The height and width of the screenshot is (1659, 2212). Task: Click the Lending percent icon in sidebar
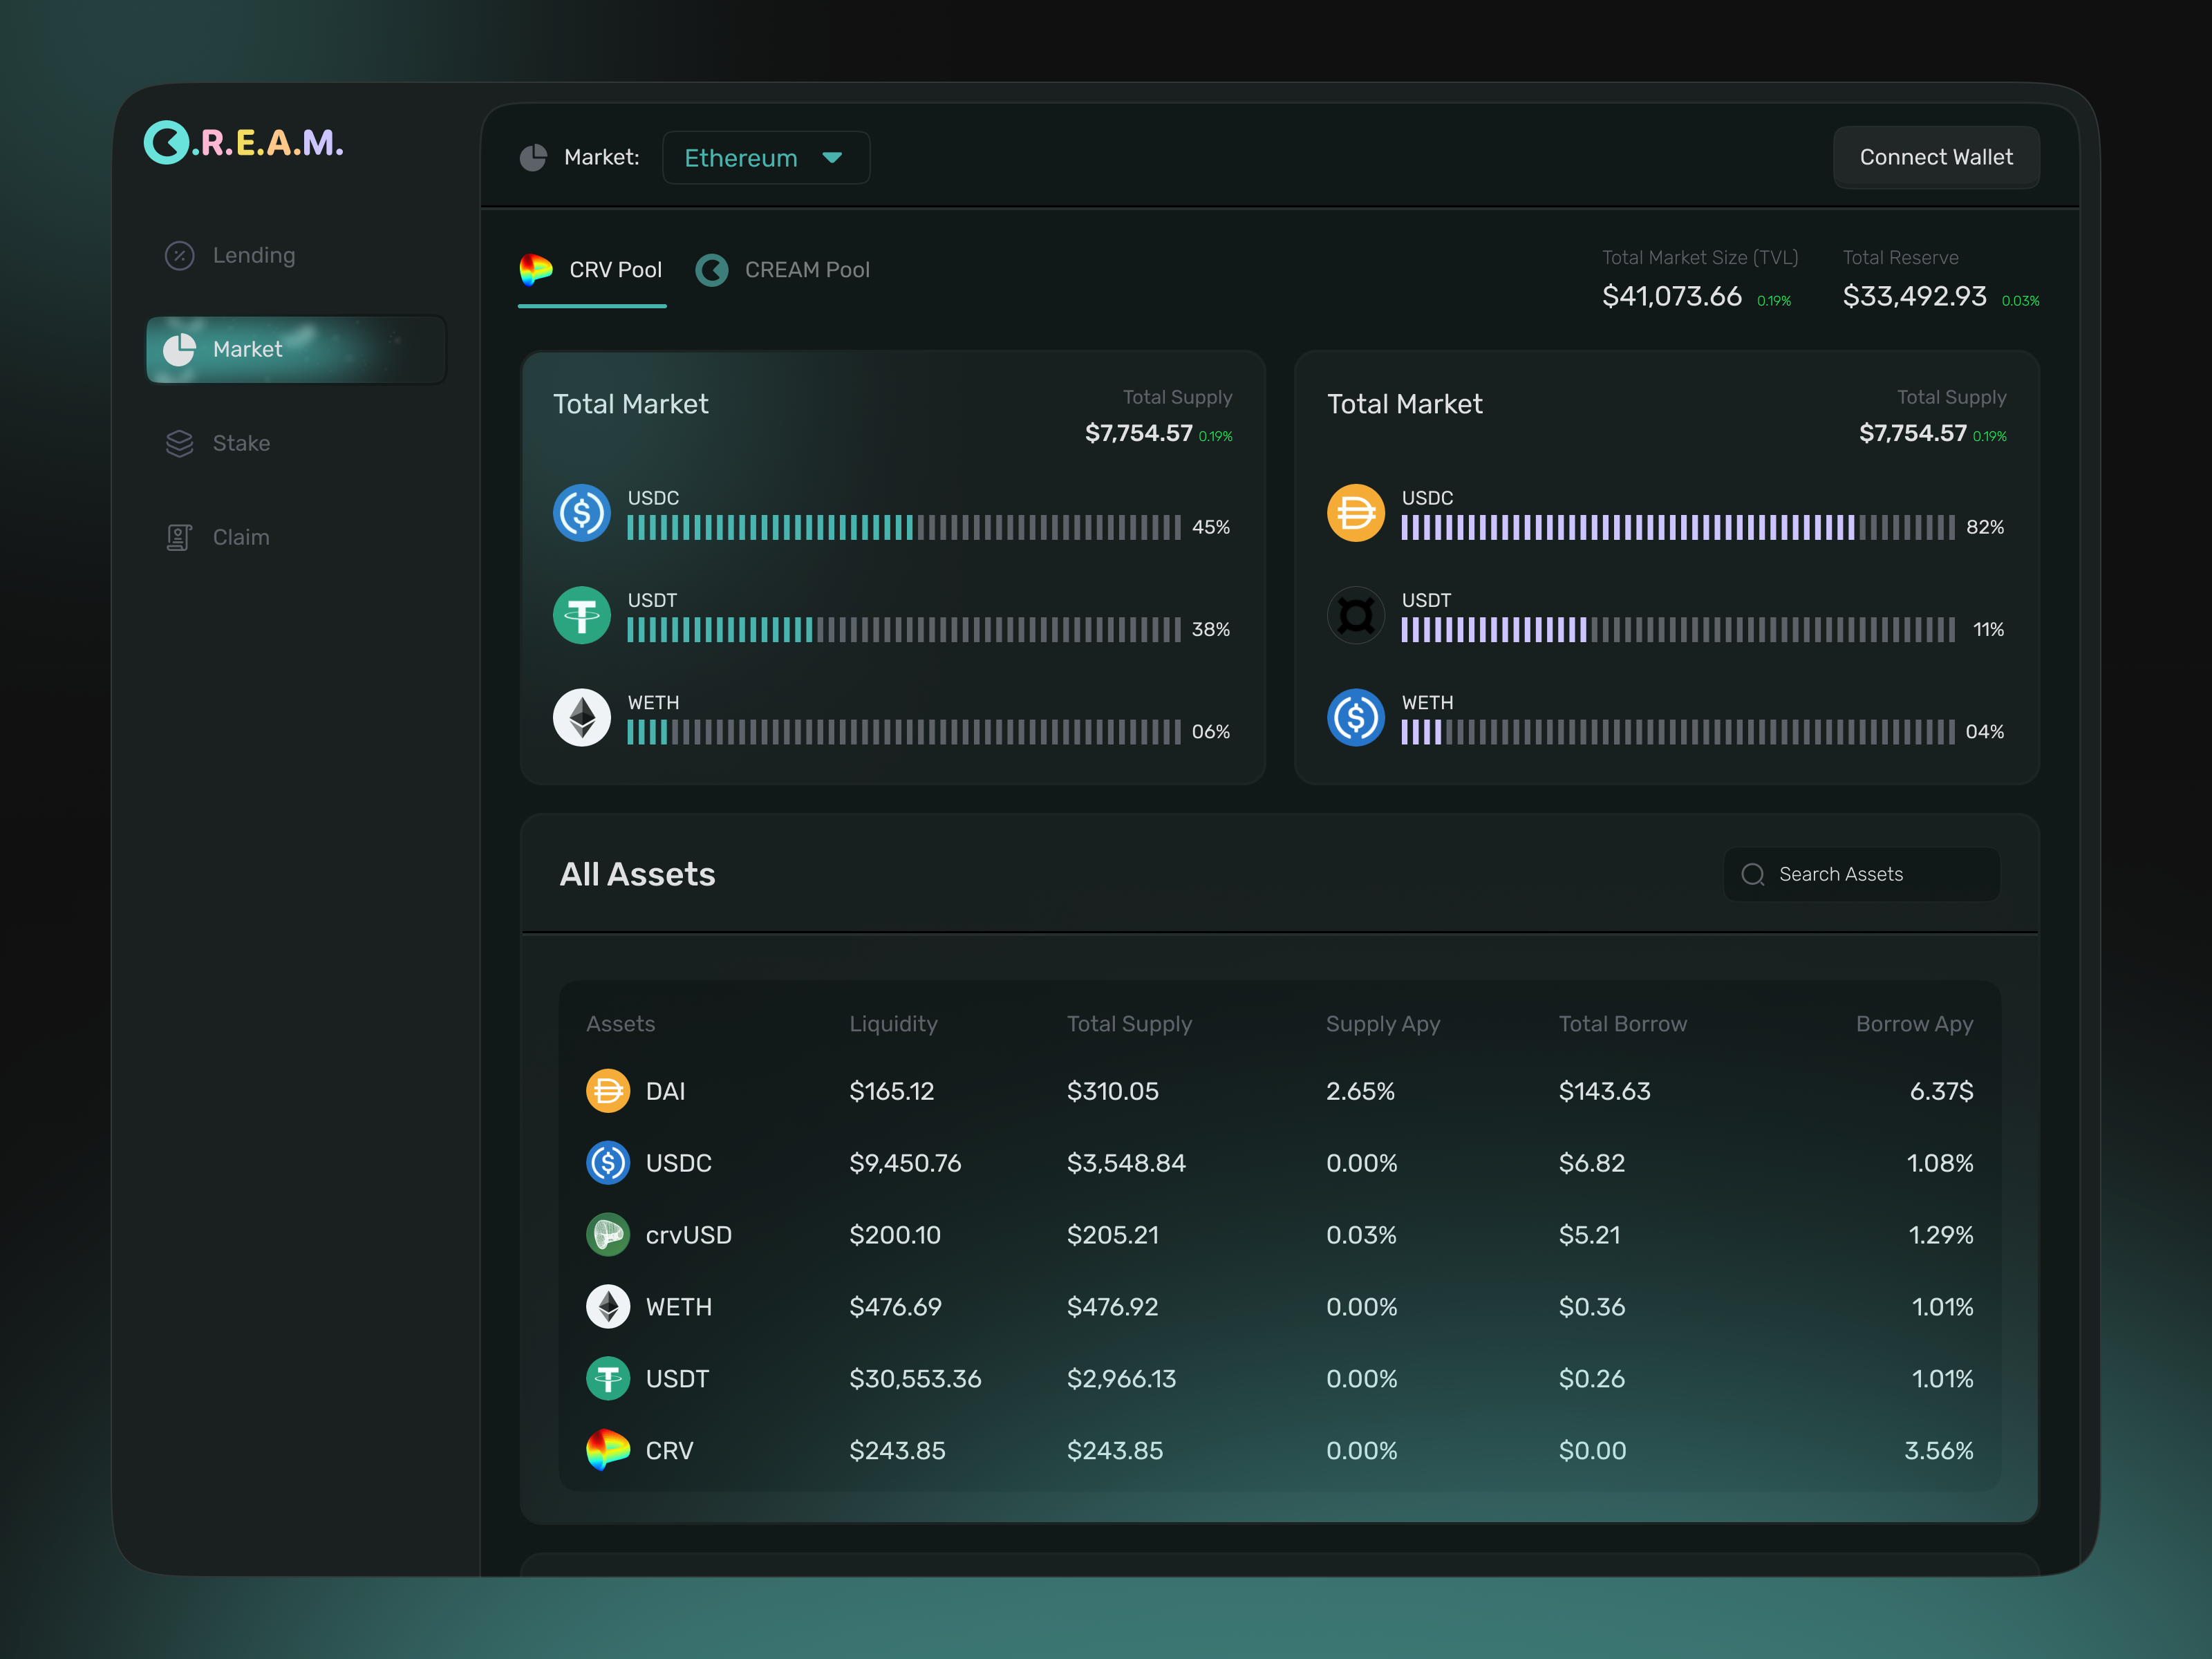point(179,256)
